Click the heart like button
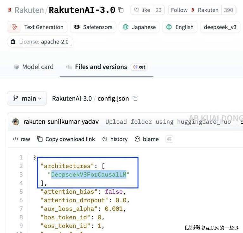This screenshot has height=233, width=243. coord(142,10)
